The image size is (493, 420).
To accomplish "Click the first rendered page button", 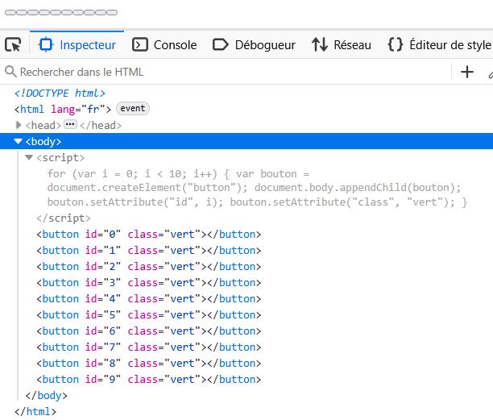I will (x=10, y=13).
